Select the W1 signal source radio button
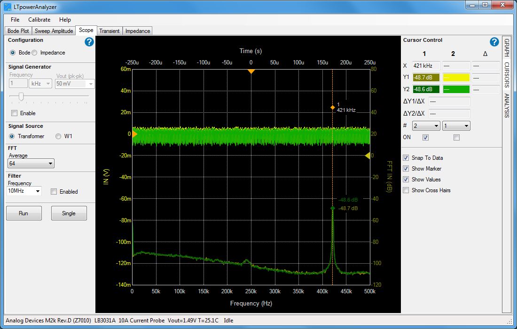Image resolution: width=517 pixels, height=329 pixels. click(x=58, y=136)
